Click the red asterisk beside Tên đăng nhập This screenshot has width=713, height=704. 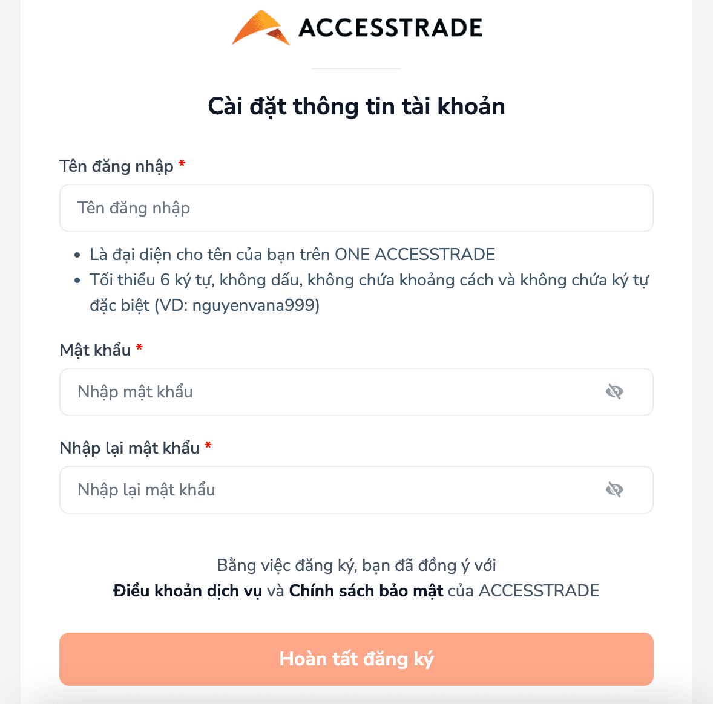click(182, 165)
